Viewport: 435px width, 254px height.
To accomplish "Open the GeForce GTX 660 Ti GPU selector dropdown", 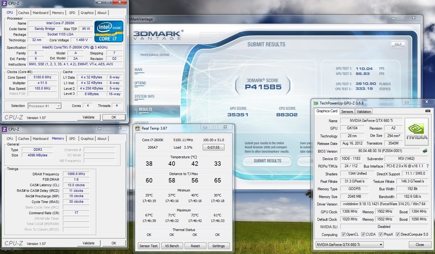I will pos(349,245).
